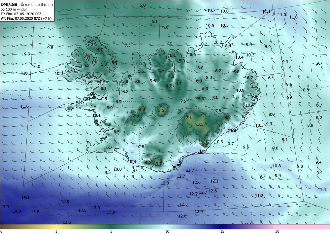Click the value 8.3 on the map
The width and height of the screenshot is (330, 234).
click(209, 78)
